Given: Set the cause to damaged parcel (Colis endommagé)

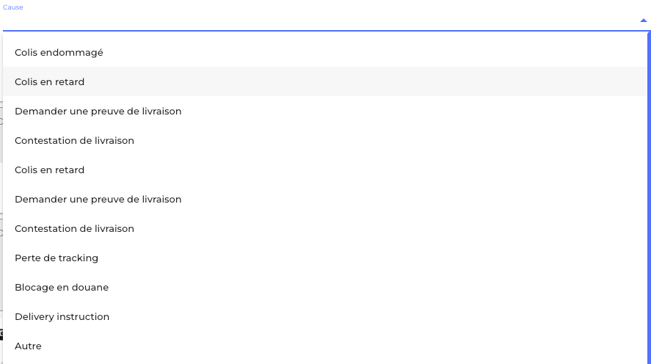Looking at the screenshot, I should (59, 53).
